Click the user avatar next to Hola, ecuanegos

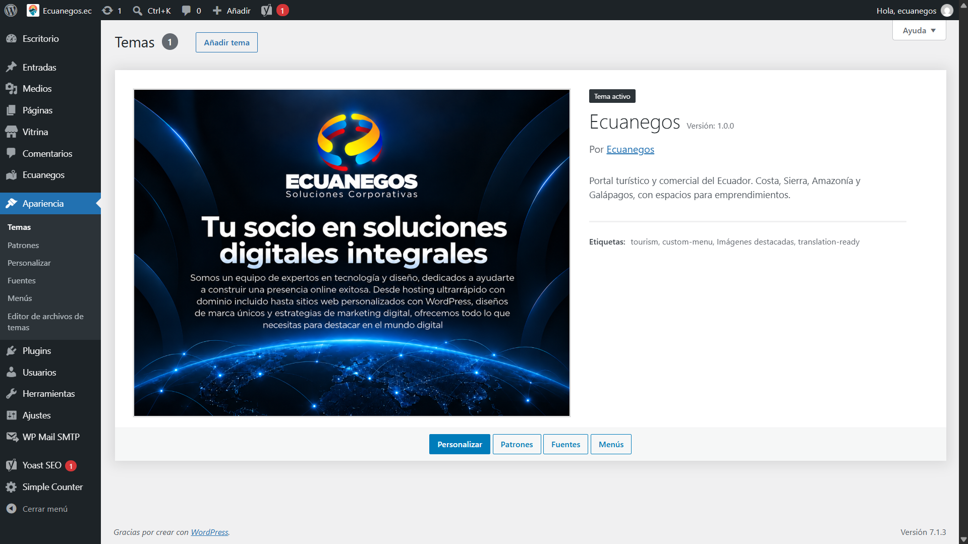(947, 11)
